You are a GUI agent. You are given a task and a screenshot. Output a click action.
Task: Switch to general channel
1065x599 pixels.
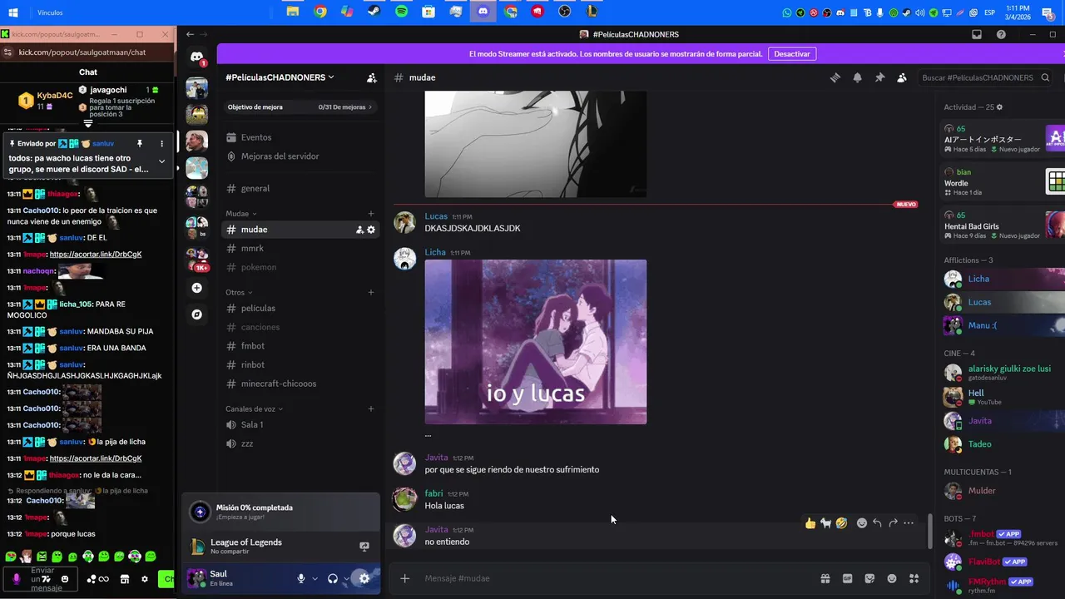(300, 189)
